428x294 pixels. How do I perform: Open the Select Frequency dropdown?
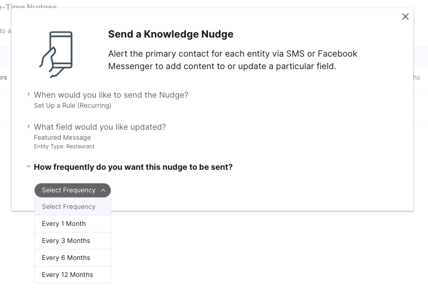(72, 190)
